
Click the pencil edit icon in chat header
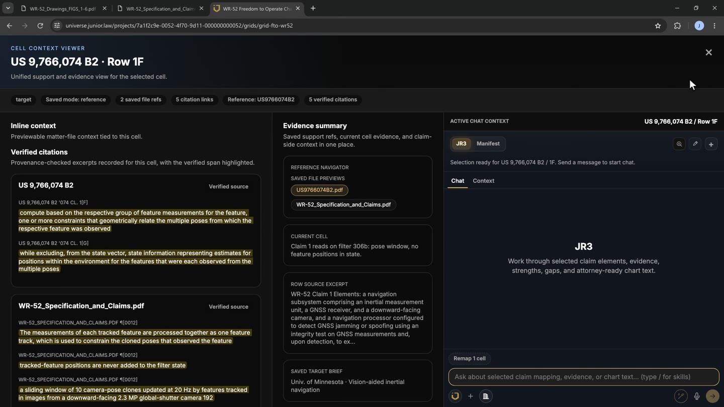pos(695,144)
